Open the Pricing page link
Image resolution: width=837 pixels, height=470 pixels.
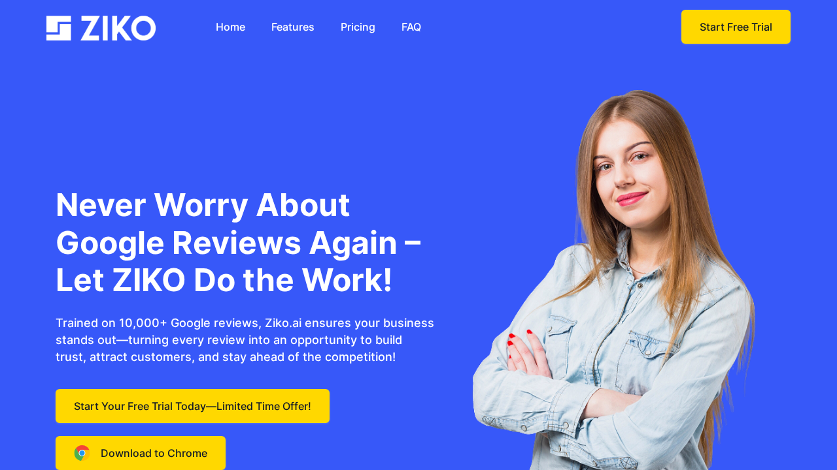pos(358,27)
